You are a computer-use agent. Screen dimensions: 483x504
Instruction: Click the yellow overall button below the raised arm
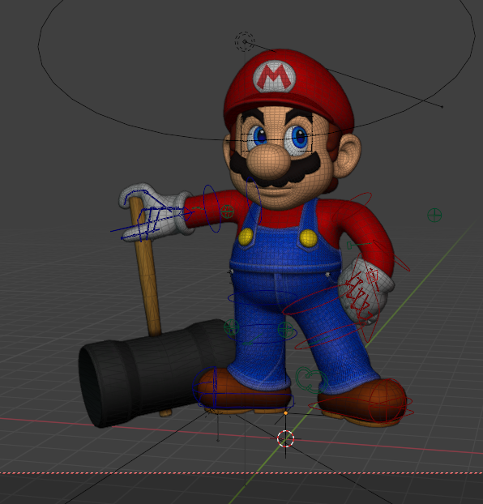point(246,237)
